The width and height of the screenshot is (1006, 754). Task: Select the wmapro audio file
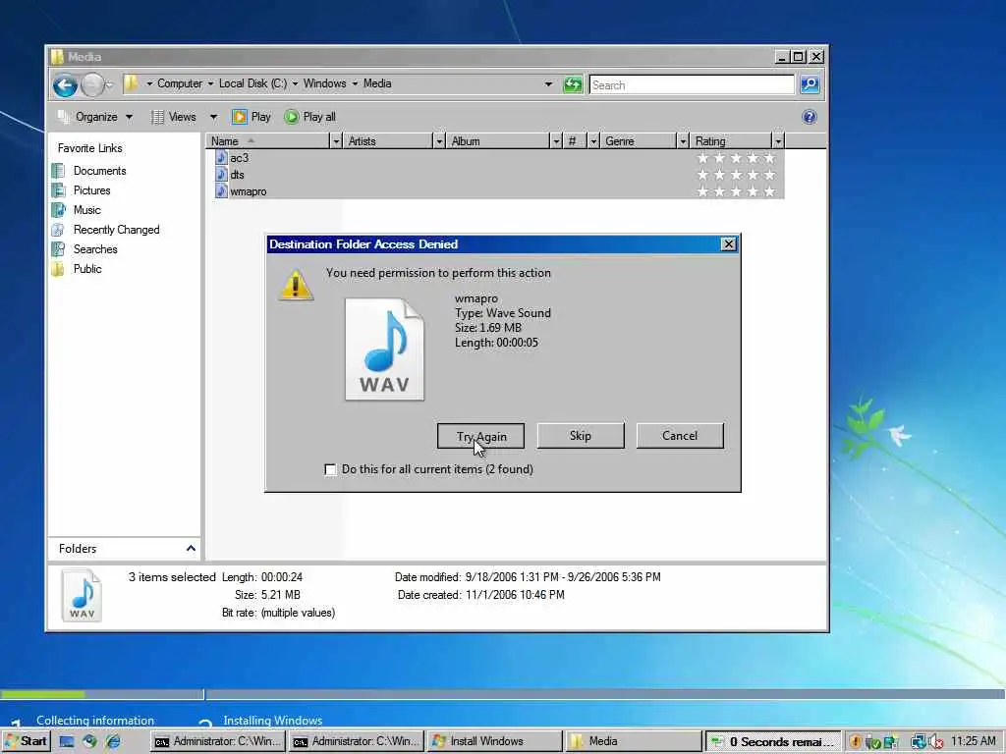[249, 191]
